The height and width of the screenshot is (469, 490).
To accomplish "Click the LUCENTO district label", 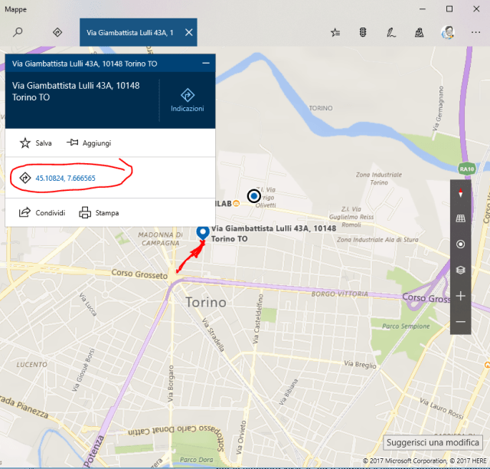I will tap(31, 365).
